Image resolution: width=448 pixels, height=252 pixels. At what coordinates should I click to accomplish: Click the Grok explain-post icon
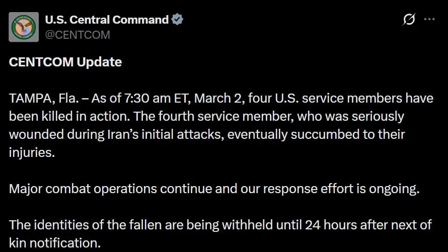click(x=409, y=20)
